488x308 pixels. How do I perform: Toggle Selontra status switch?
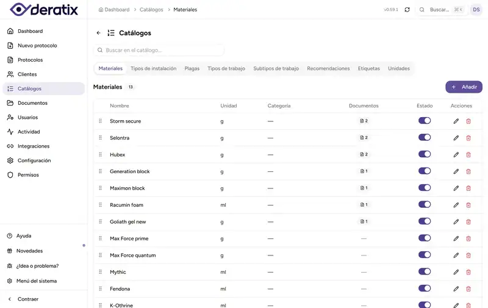[425, 137]
